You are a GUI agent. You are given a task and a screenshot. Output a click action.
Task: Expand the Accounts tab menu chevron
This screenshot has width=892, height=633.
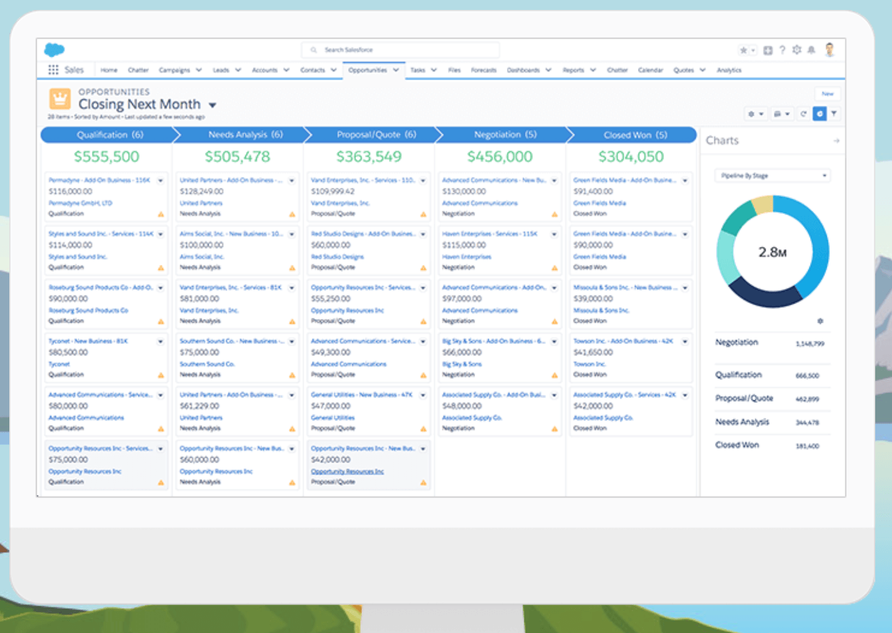click(x=286, y=70)
